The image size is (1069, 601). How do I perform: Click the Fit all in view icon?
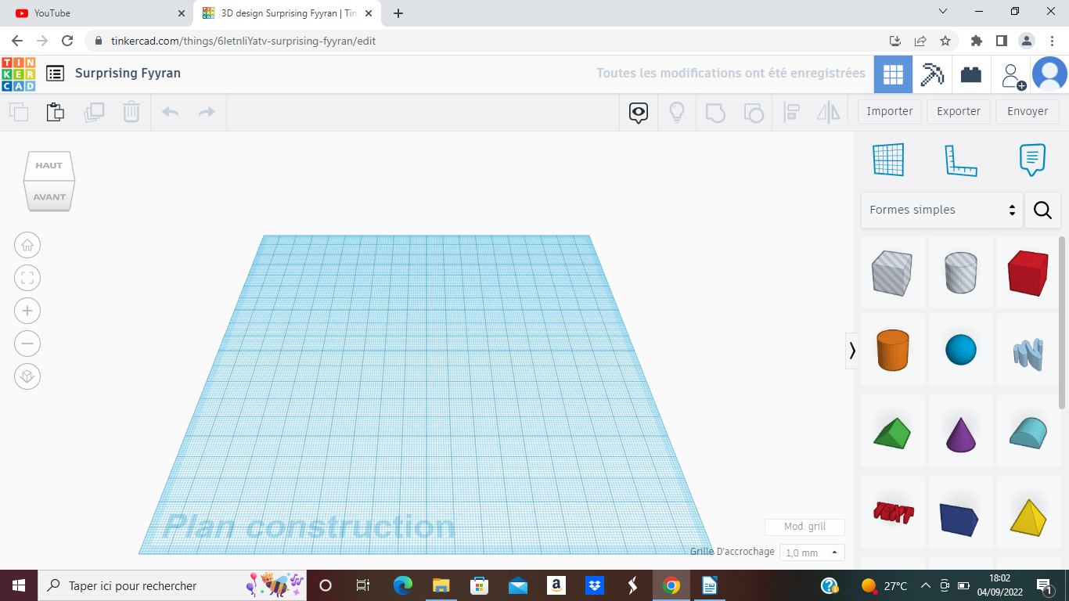(x=27, y=278)
